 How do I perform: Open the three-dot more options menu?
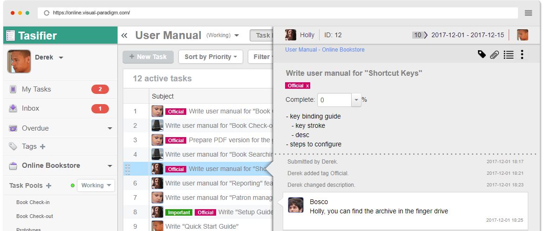(x=522, y=55)
